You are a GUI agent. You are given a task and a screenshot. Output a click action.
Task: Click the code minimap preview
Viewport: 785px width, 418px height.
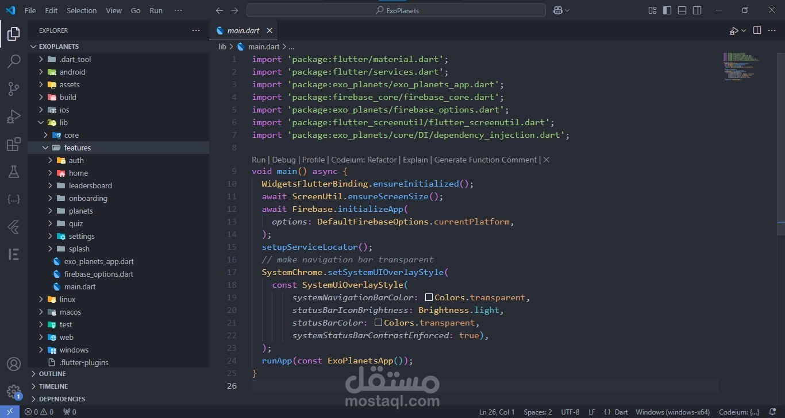(741, 66)
